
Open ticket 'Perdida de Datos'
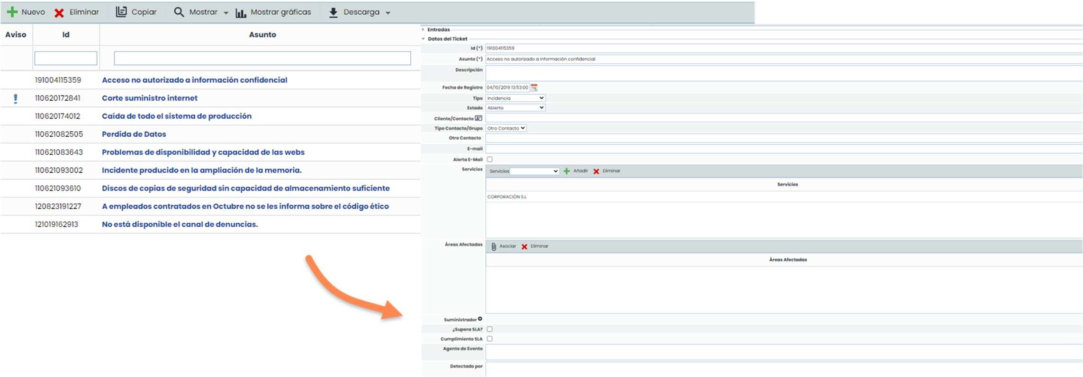[x=134, y=134]
